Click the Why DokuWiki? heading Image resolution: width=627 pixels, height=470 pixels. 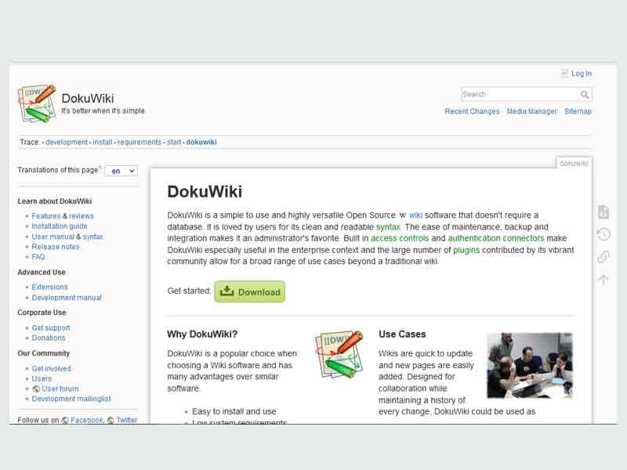202,334
